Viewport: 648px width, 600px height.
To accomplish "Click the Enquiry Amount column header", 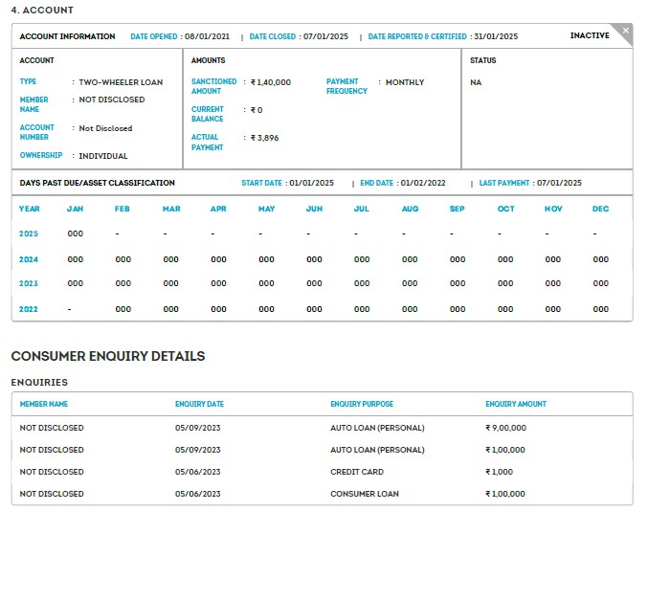I will [516, 404].
